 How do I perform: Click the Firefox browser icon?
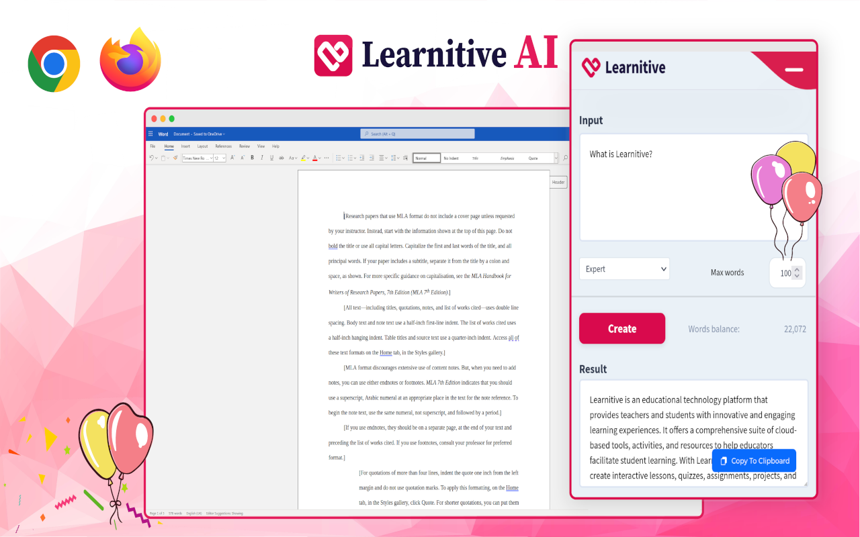(x=130, y=60)
